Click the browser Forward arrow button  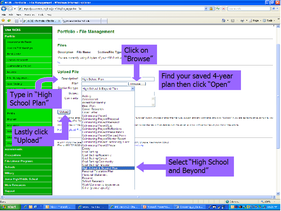[10, 8]
